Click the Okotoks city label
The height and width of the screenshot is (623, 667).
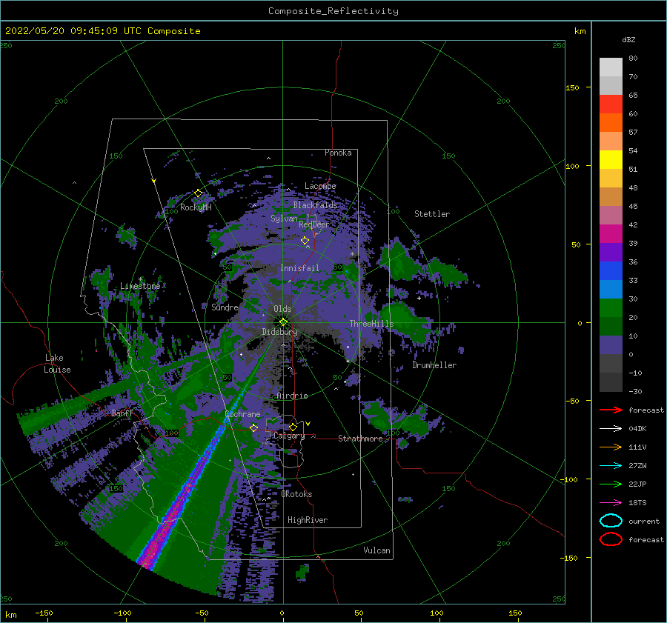pos(297,494)
